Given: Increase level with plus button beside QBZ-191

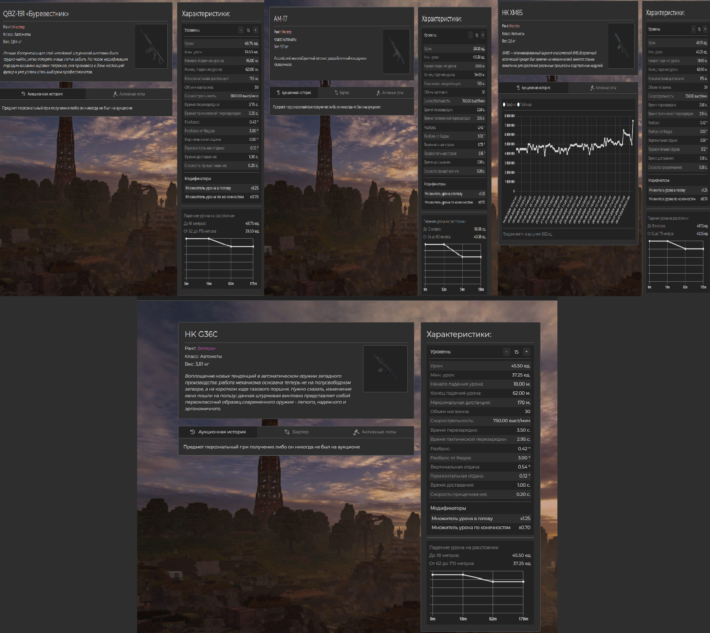Looking at the screenshot, I should click(256, 30).
